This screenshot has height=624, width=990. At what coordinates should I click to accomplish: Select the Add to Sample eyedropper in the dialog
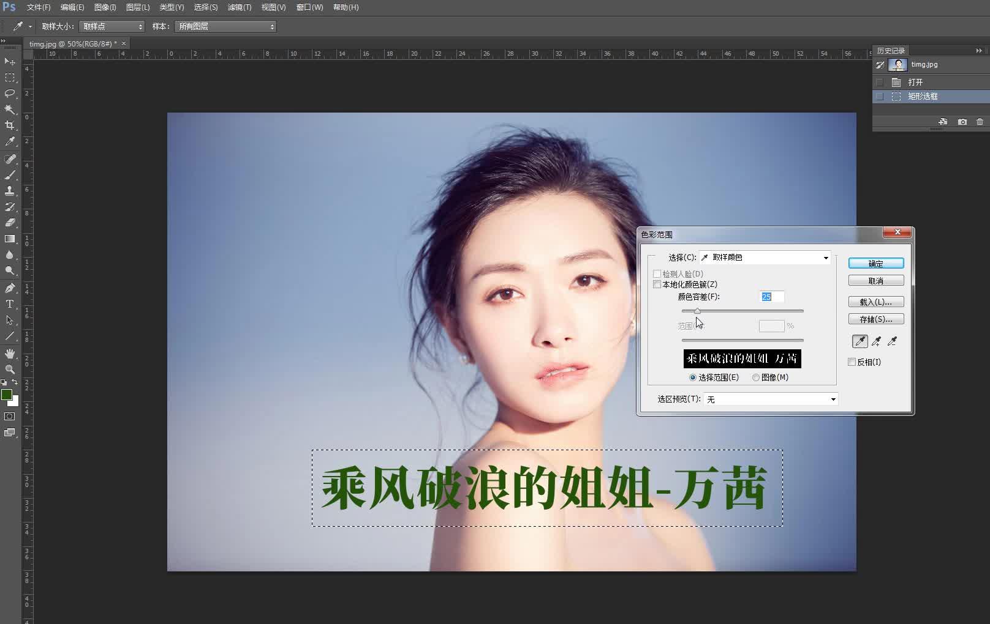click(875, 341)
